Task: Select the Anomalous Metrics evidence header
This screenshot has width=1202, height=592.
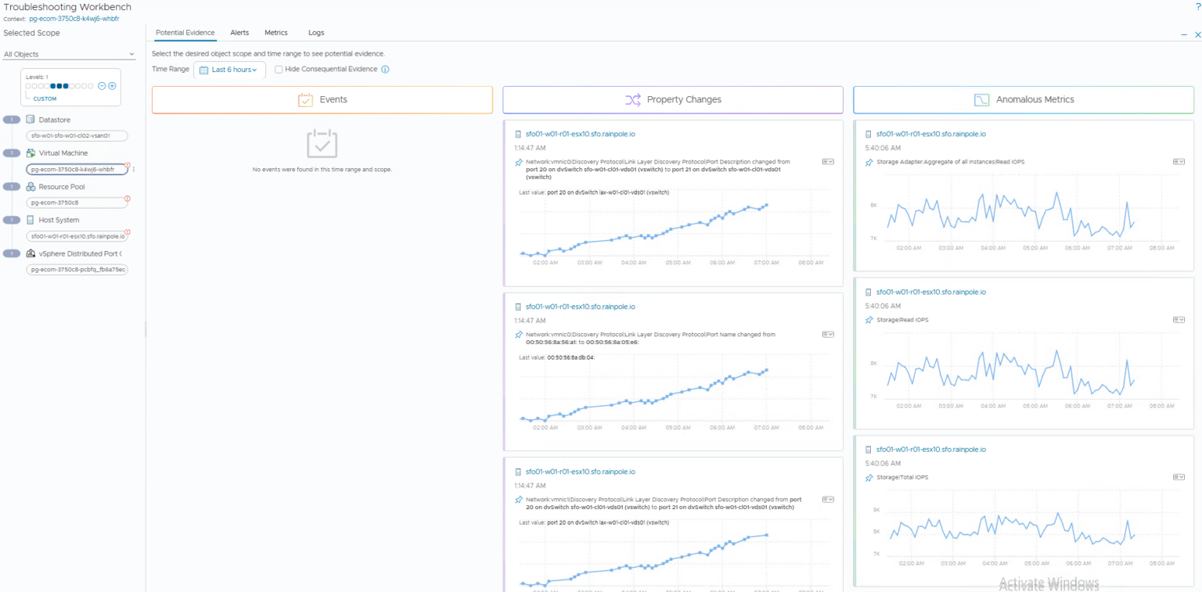Action: coord(1024,100)
